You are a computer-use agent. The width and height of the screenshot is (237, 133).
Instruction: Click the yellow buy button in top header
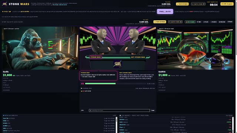coord(182,4)
